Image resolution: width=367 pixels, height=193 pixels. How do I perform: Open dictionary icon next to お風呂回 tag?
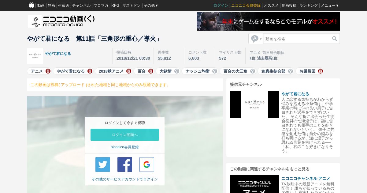pos(321,71)
